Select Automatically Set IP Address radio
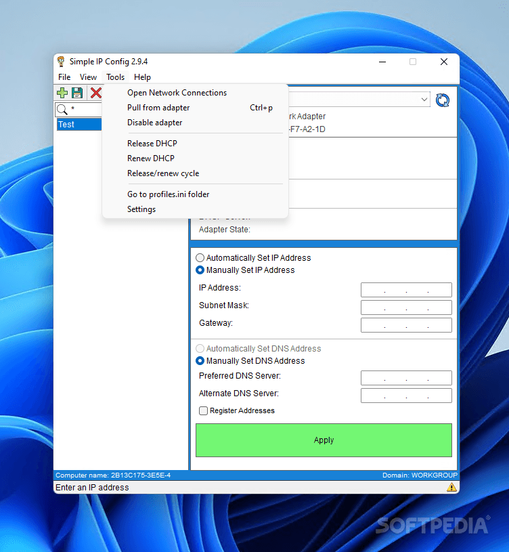 tap(200, 257)
